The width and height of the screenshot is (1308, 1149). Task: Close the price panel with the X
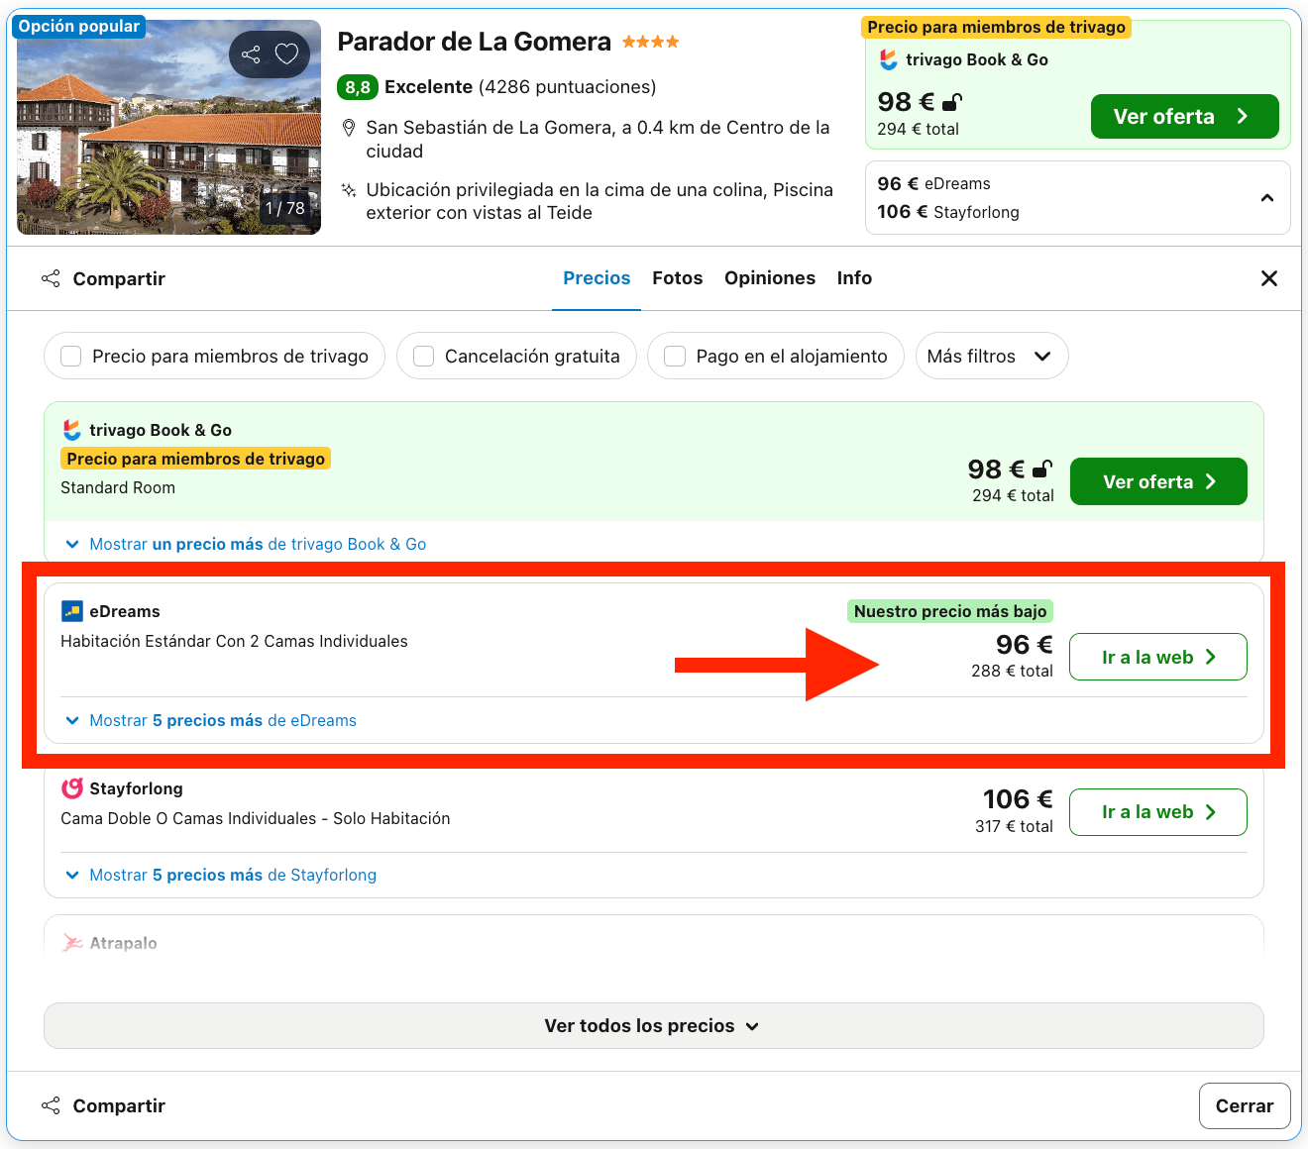(1269, 278)
